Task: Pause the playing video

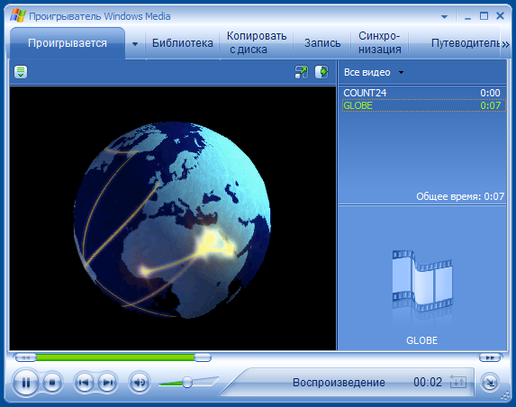Action: pos(25,383)
